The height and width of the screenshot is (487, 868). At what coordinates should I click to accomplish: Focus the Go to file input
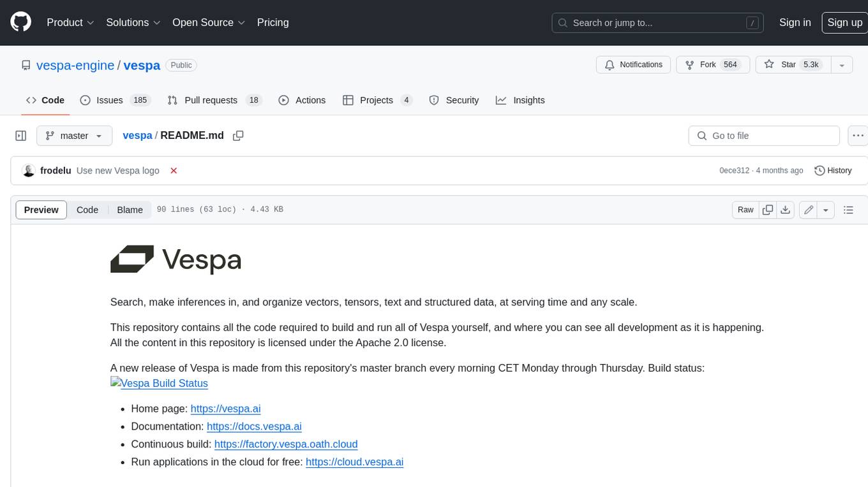coord(764,136)
